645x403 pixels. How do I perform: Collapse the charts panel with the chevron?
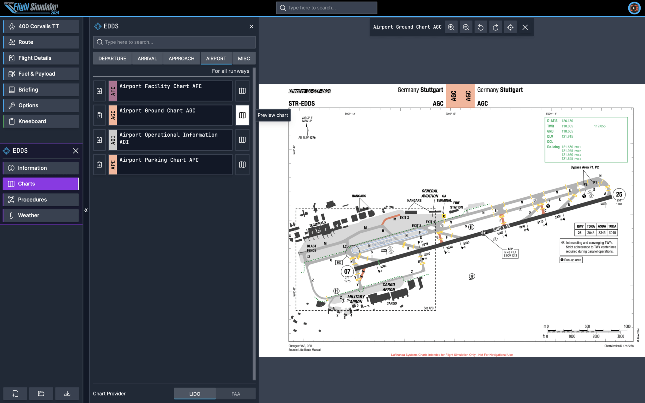pos(86,210)
